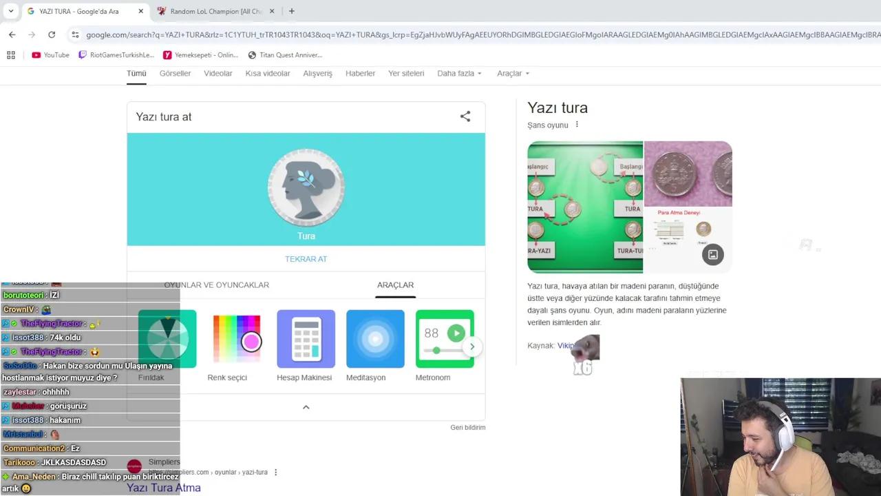The image size is (881, 496).
Task: Open the RiotGamesTurkishLe bookmark
Action: click(116, 55)
